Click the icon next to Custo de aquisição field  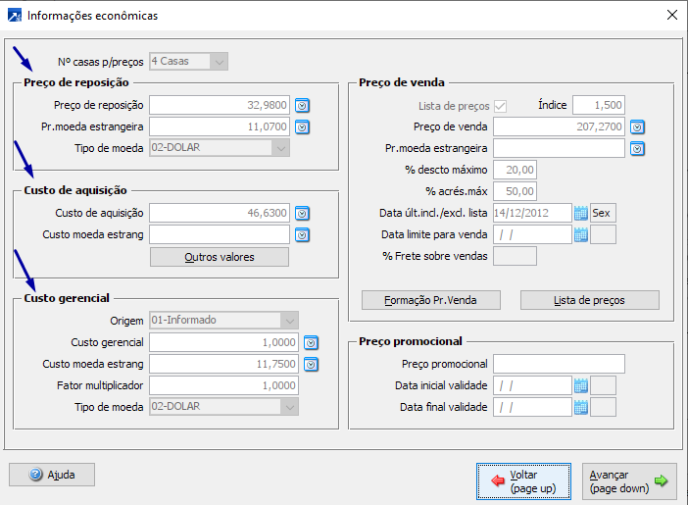pos(302,213)
